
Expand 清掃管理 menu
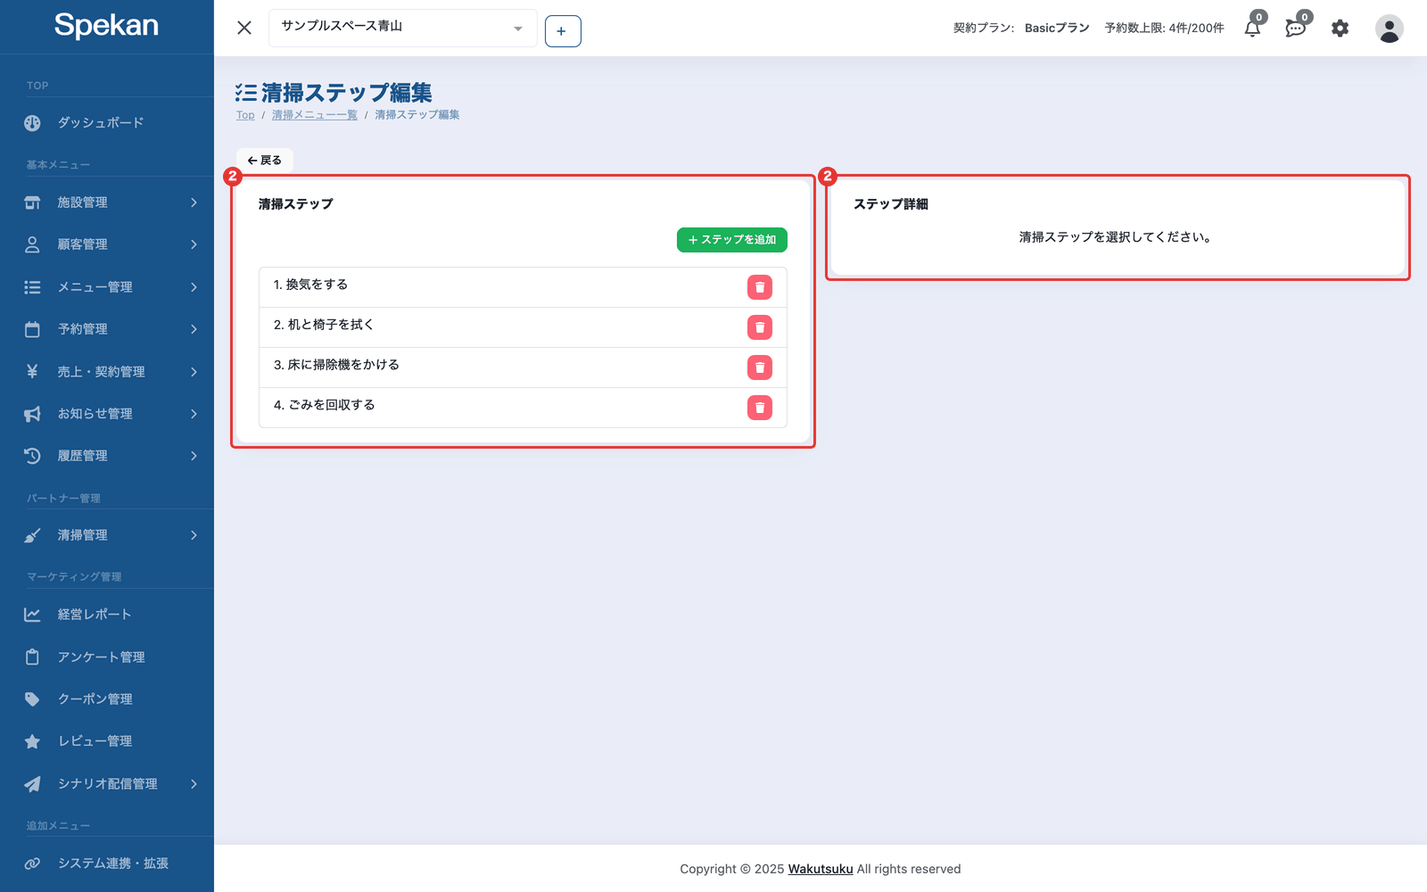pyautogui.click(x=107, y=535)
